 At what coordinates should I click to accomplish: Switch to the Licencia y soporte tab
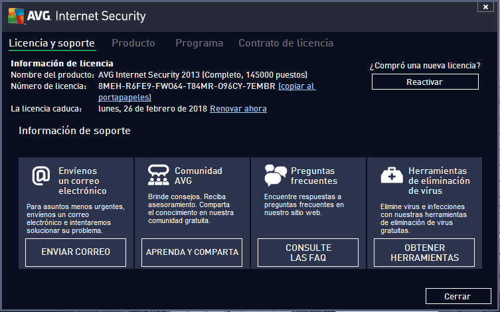tap(52, 43)
